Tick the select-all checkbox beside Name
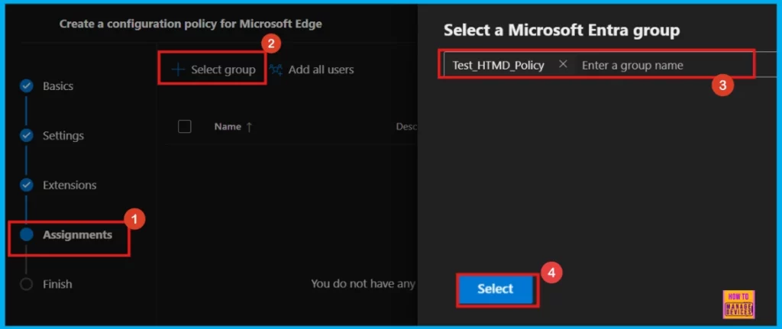The width and height of the screenshot is (782, 329). pos(185,127)
